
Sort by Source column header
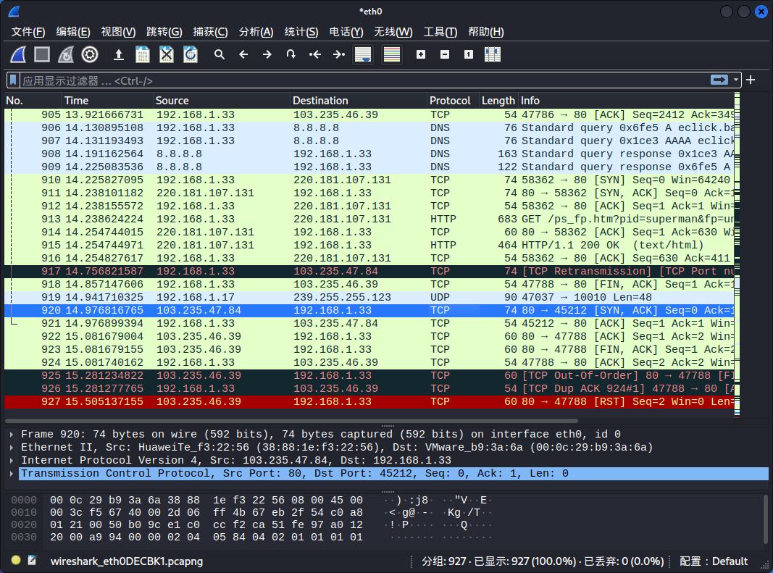pos(222,101)
